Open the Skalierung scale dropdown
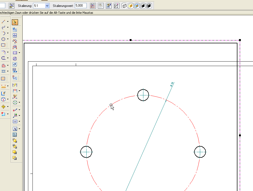The width and height of the screenshot is (253, 191). pos(47,6)
